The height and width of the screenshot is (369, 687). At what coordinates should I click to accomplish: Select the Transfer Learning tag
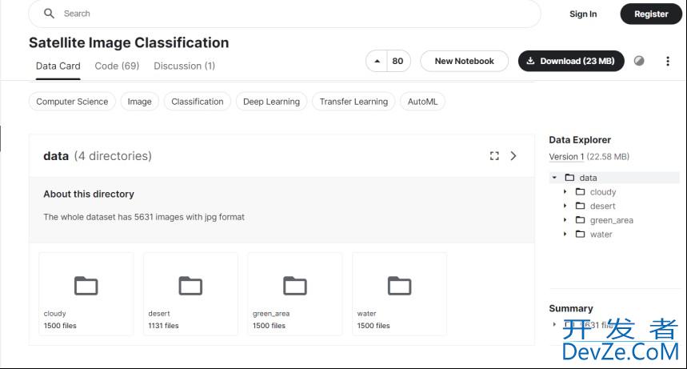353,102
